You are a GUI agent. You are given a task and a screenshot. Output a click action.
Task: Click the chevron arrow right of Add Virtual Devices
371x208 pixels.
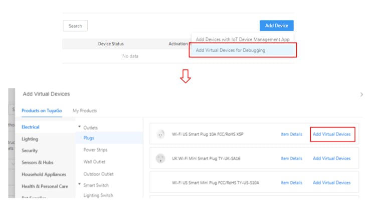362,94
